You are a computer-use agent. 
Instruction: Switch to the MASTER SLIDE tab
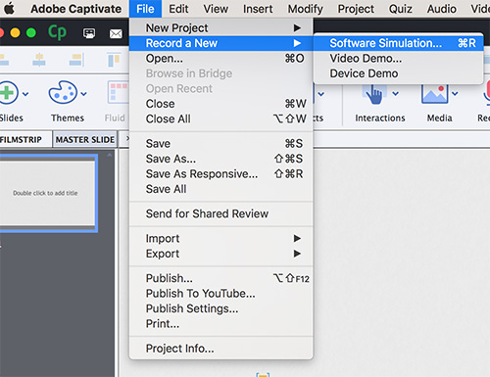(x=85, y=140)
